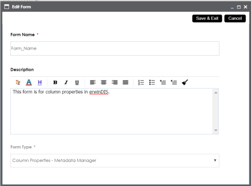Image resolution: width=251 pixels, height=186 pixels.
Task: Click the Save & Exit button
Action: (x=207, y=18)
